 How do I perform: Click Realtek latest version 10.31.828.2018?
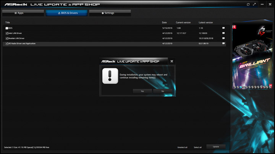coord(206,38)
